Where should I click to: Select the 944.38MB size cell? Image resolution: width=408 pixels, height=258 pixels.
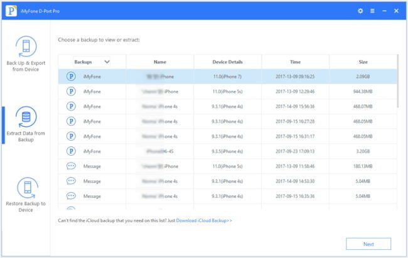coord(363,92)
